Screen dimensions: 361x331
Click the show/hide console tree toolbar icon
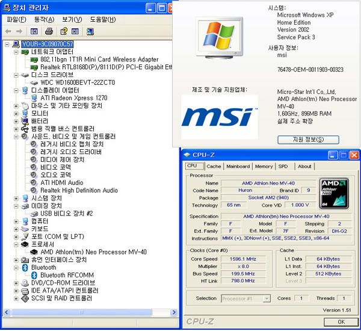(x=34, y=31)
